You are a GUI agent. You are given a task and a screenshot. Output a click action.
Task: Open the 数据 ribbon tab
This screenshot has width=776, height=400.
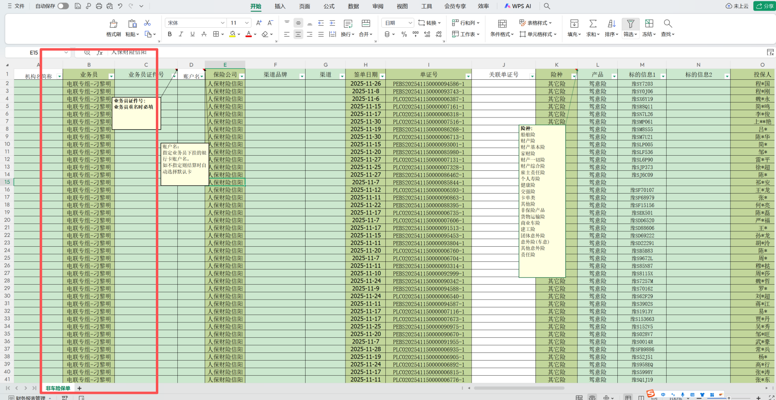(x=353, y=6)
